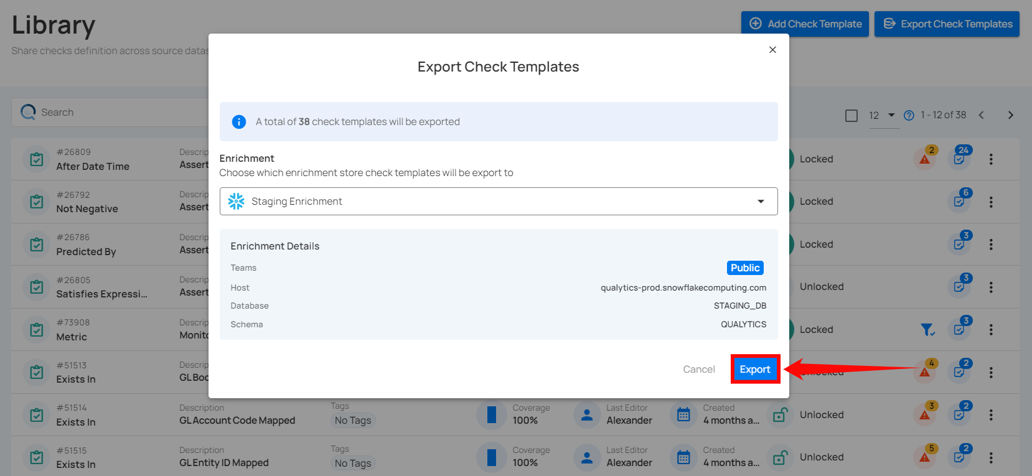Image resolution: width=1032 pixels, height=476 pixels.
Task: Go to next page of templates
Action: pyautogui.click(x=1011, y=115)
